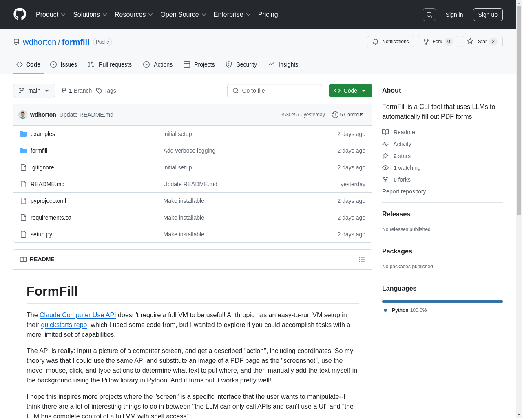Expand the Product menu
The width and height of the screenshot is (522, 418).
point(51,15)
